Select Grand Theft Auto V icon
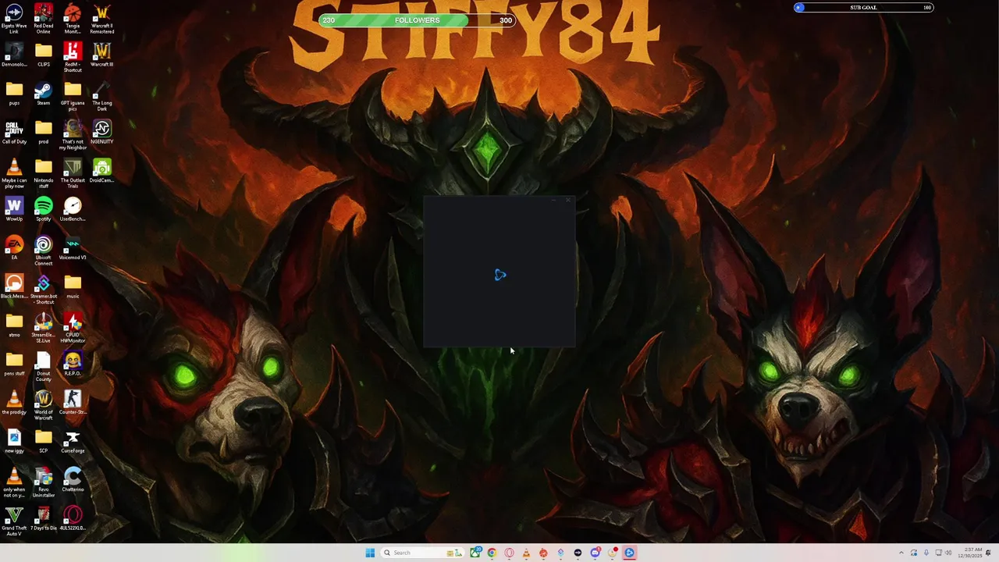The image size is (999, 562). click(x=14, y=521)
